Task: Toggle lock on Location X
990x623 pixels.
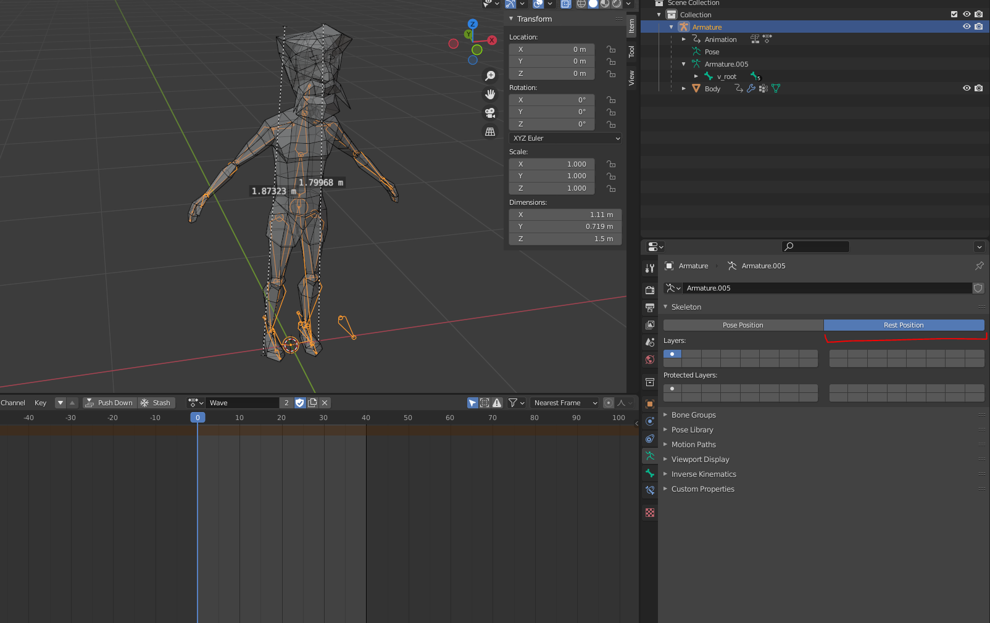Action: pos(610,49)
